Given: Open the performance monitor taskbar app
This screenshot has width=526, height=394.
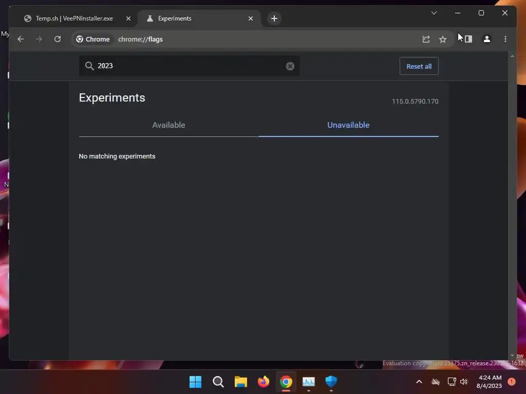Looking at the screenshot, I should click(x=309, y=382).
